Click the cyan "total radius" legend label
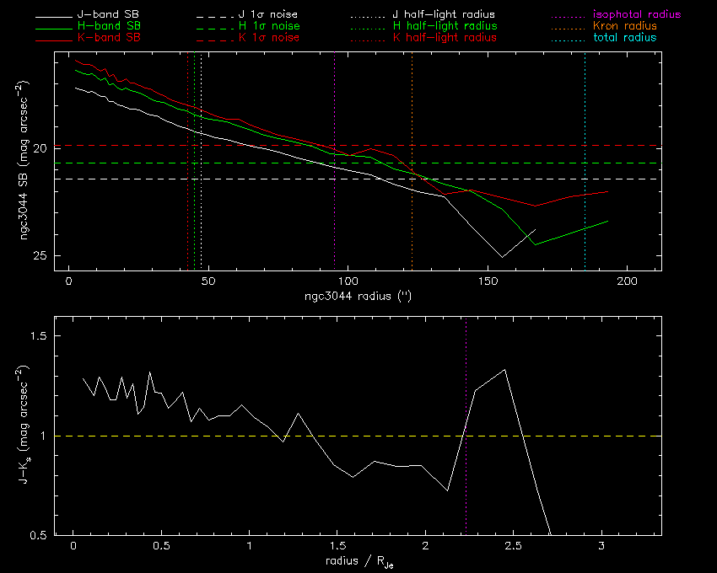This screenshot has height=573, width=717. point(623,38)
